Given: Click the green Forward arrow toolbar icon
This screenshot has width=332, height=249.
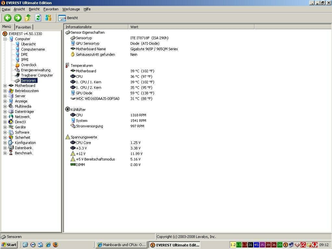Looking at the screenshot, I should tap(18, 18).
